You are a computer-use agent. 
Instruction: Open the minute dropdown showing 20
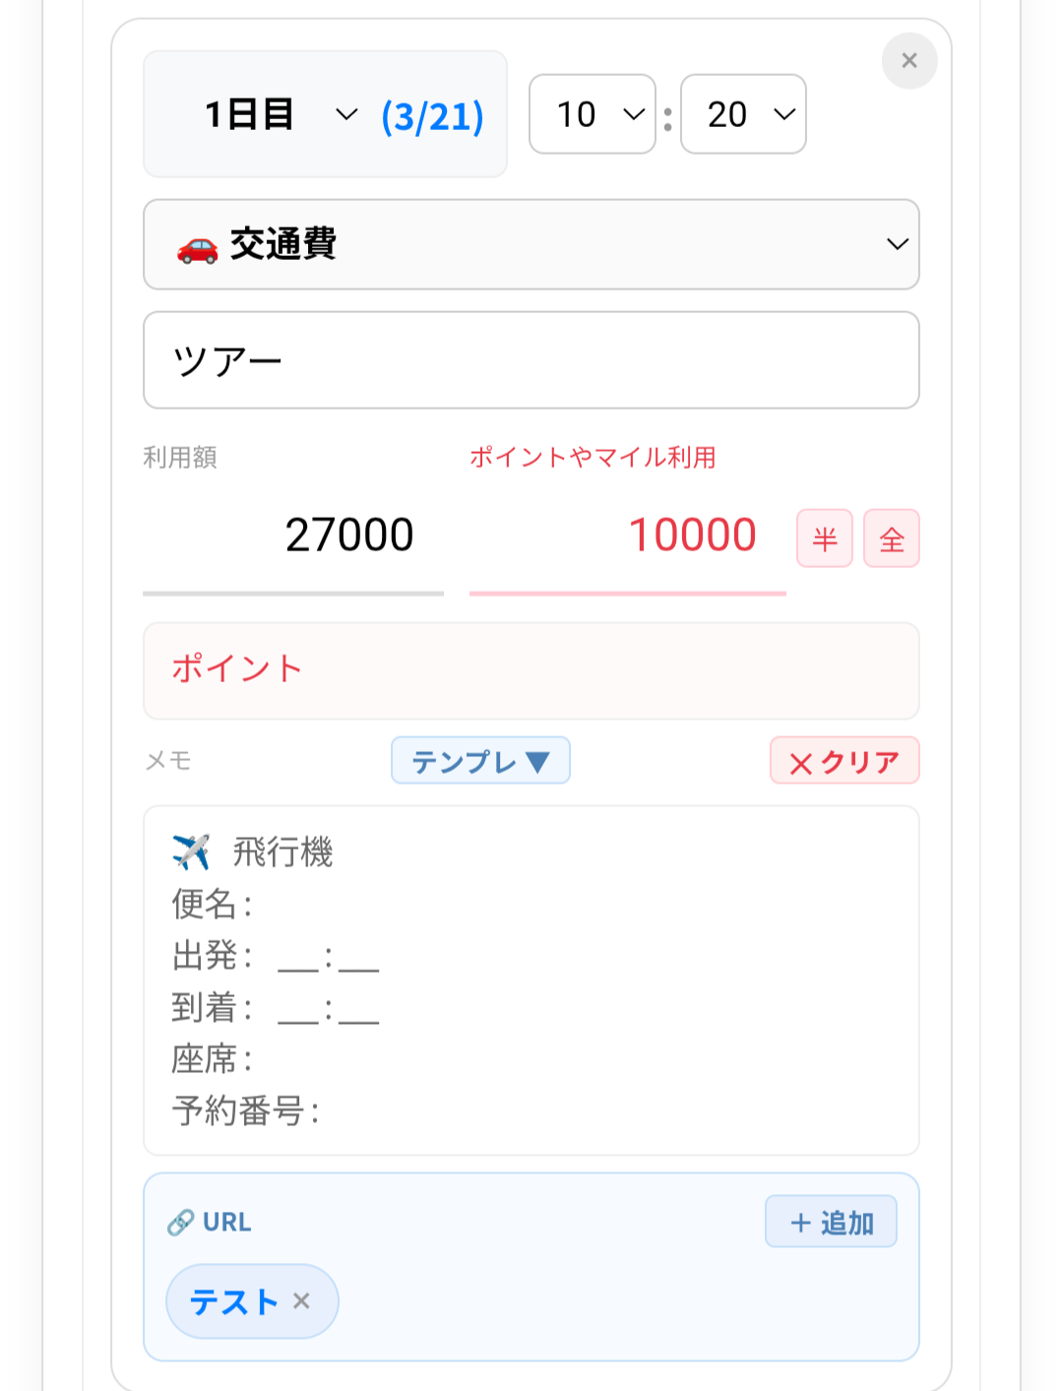coord(743,114)
